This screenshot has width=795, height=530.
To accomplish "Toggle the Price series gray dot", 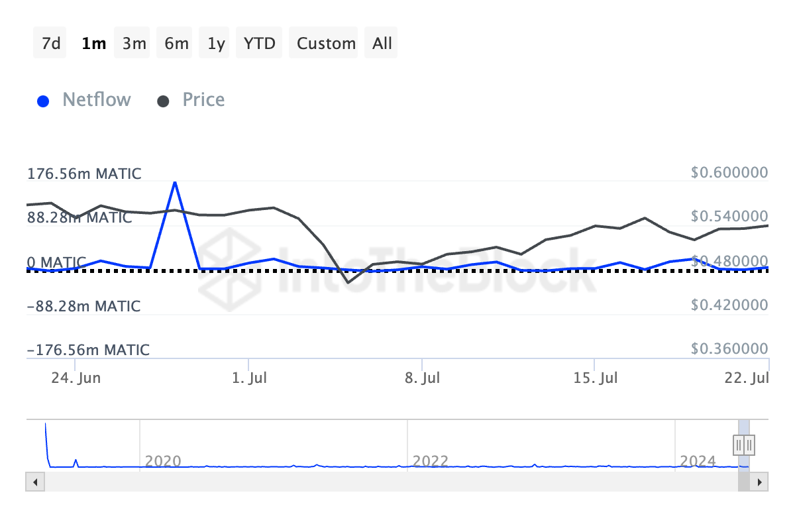I will click(x=163, y=101).
